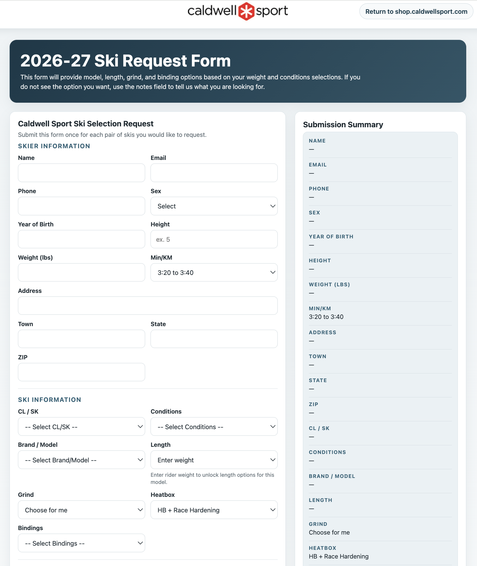477x566 pixels.
Task: Click the Weight (lbs) field
Action: [x=81, y=273]
